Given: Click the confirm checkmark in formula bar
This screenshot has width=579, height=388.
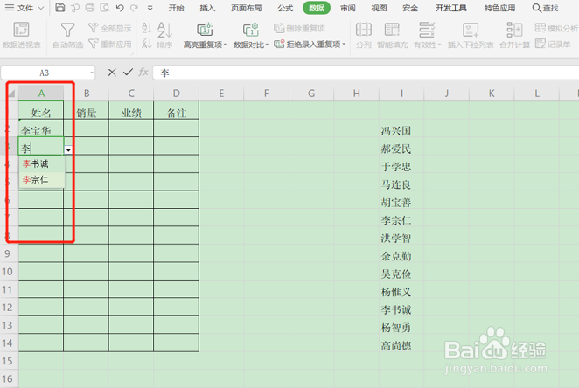Looking at the screenshot, I should tap(128, 73).
